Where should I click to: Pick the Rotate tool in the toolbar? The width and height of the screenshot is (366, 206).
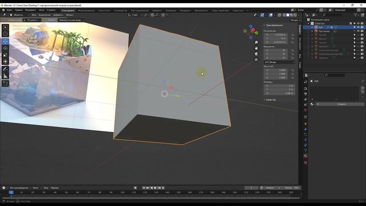click(5, 48)
